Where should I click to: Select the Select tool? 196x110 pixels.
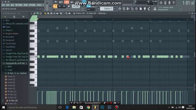tap(63, 13)
